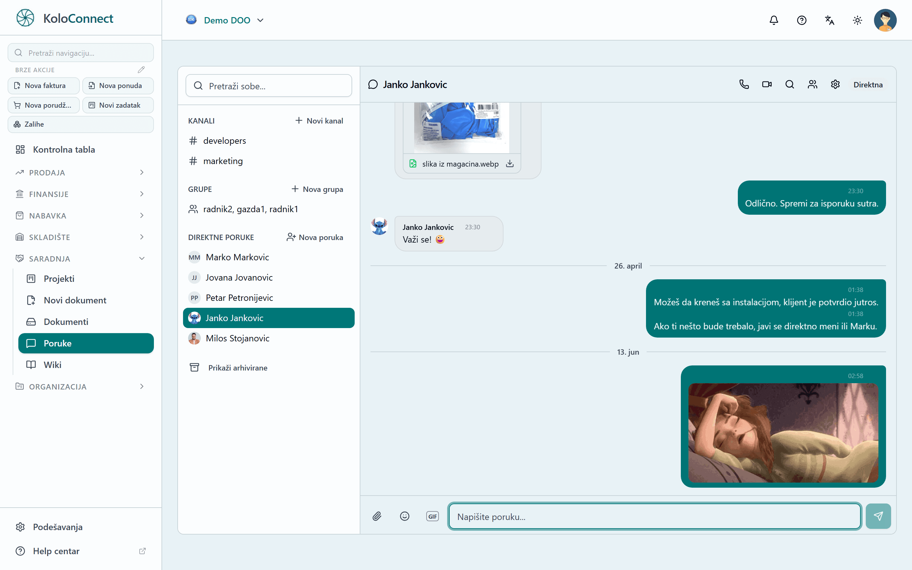Open the sleeping girl GIF sent at 02:58

point(783,433)
